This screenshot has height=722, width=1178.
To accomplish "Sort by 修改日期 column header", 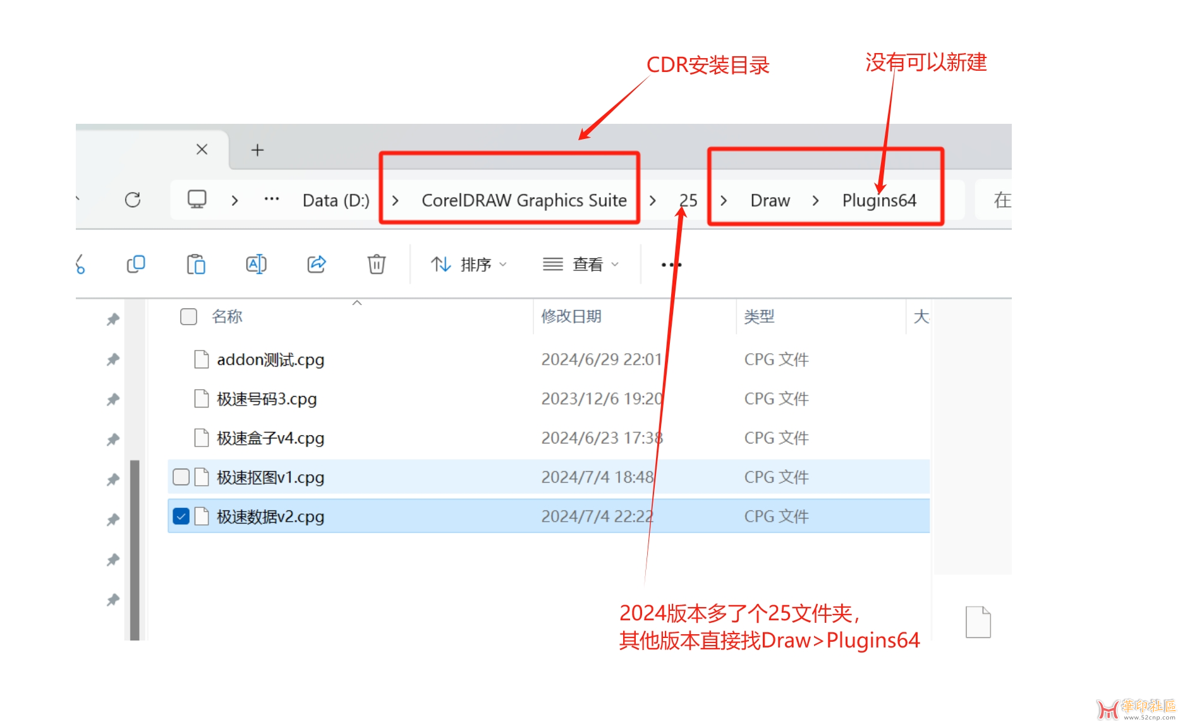I will (571, 316).
